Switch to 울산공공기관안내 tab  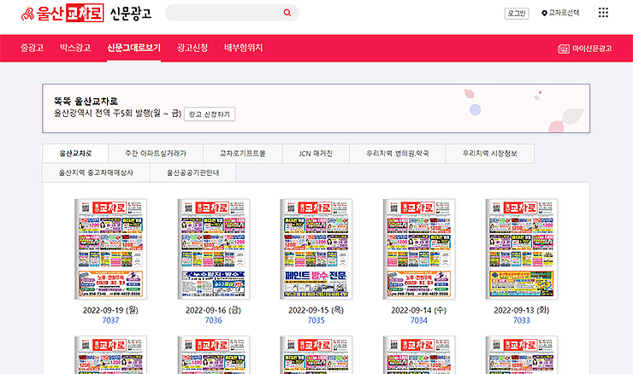[x=193, y=172]
